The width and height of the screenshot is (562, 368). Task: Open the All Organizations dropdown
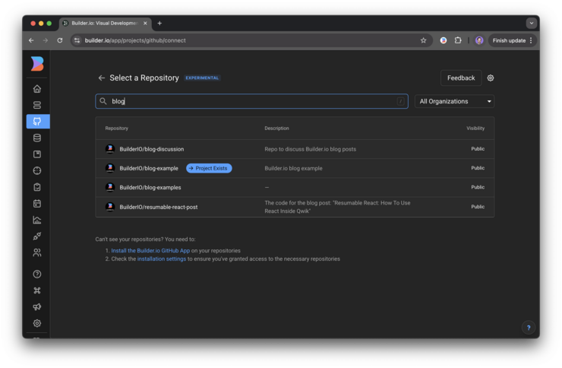454,101
